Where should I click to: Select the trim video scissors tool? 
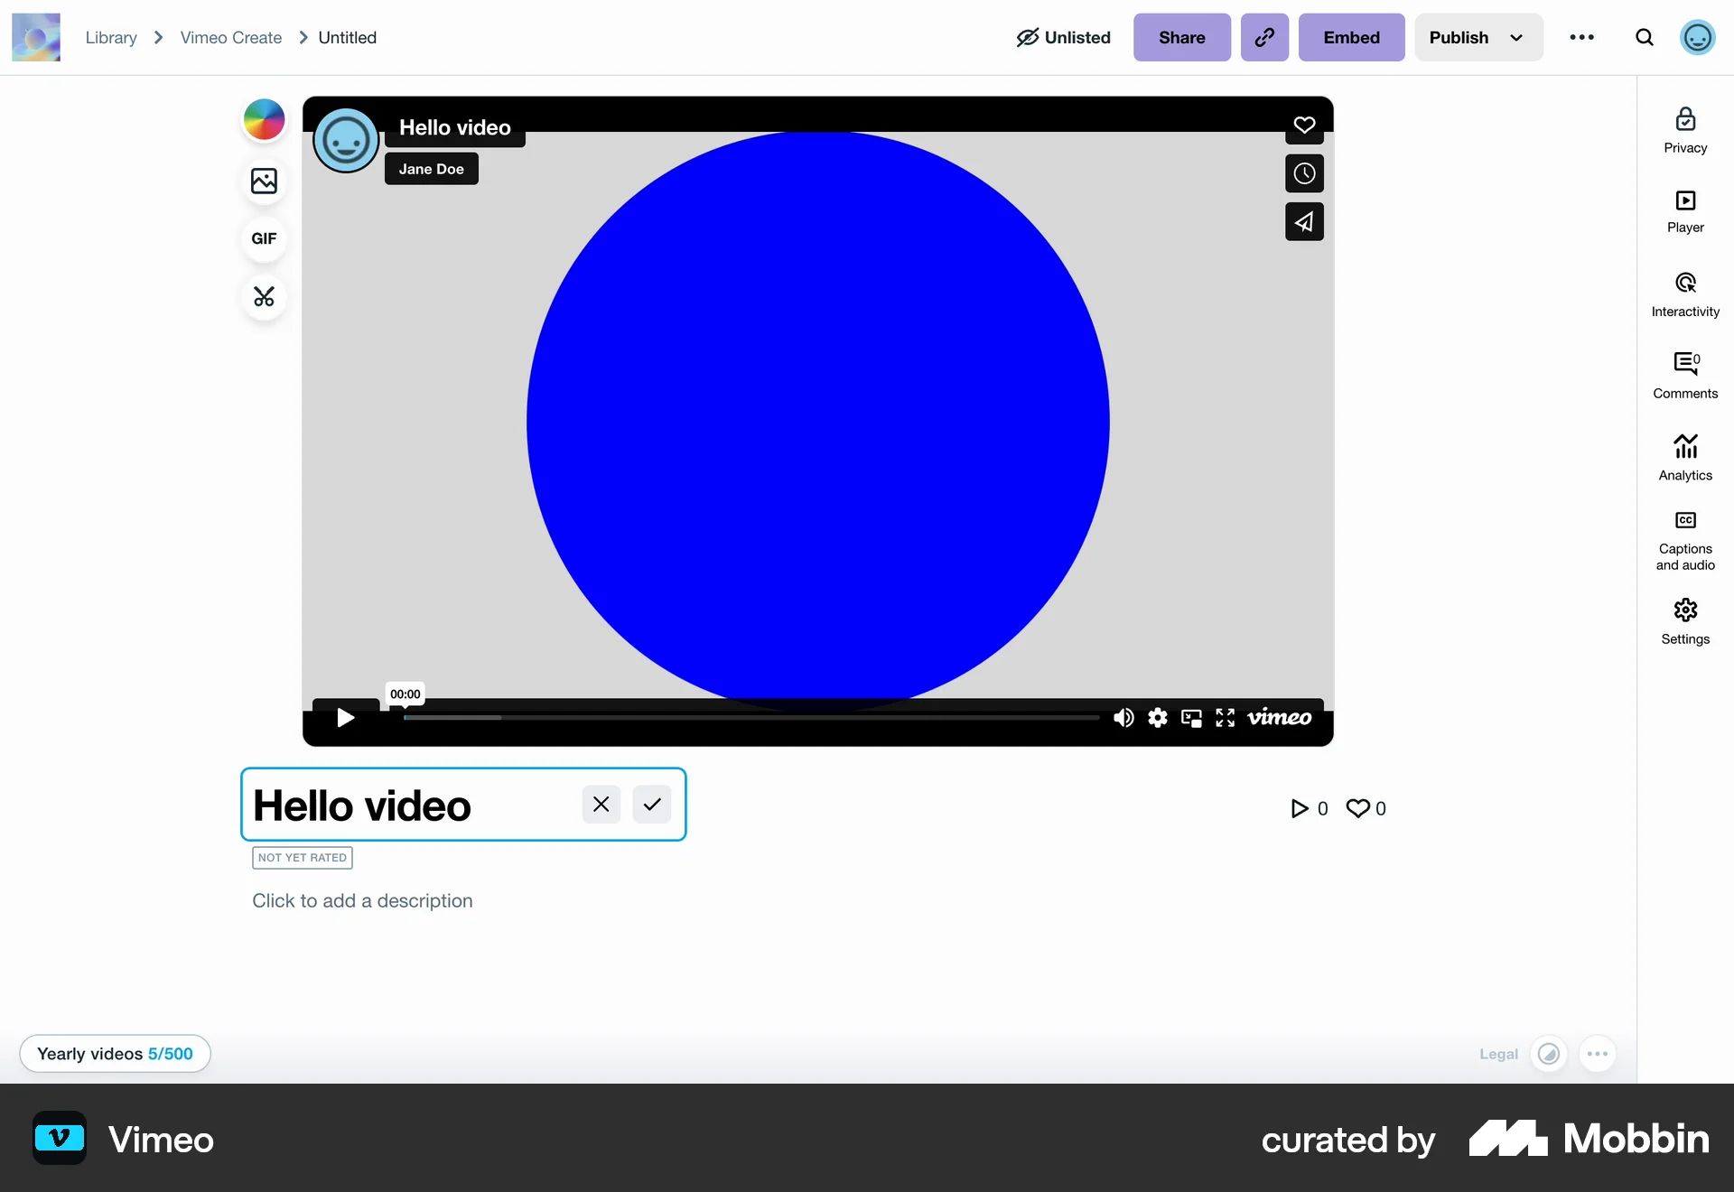263,297
